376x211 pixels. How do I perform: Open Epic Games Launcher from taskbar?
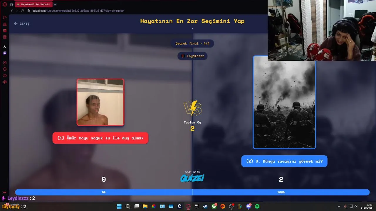pos(197,206)
